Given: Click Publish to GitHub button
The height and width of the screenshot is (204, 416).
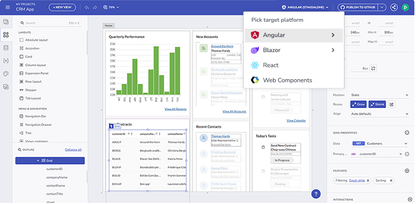Looking at the screenshot, I should (x=358, y=7).
